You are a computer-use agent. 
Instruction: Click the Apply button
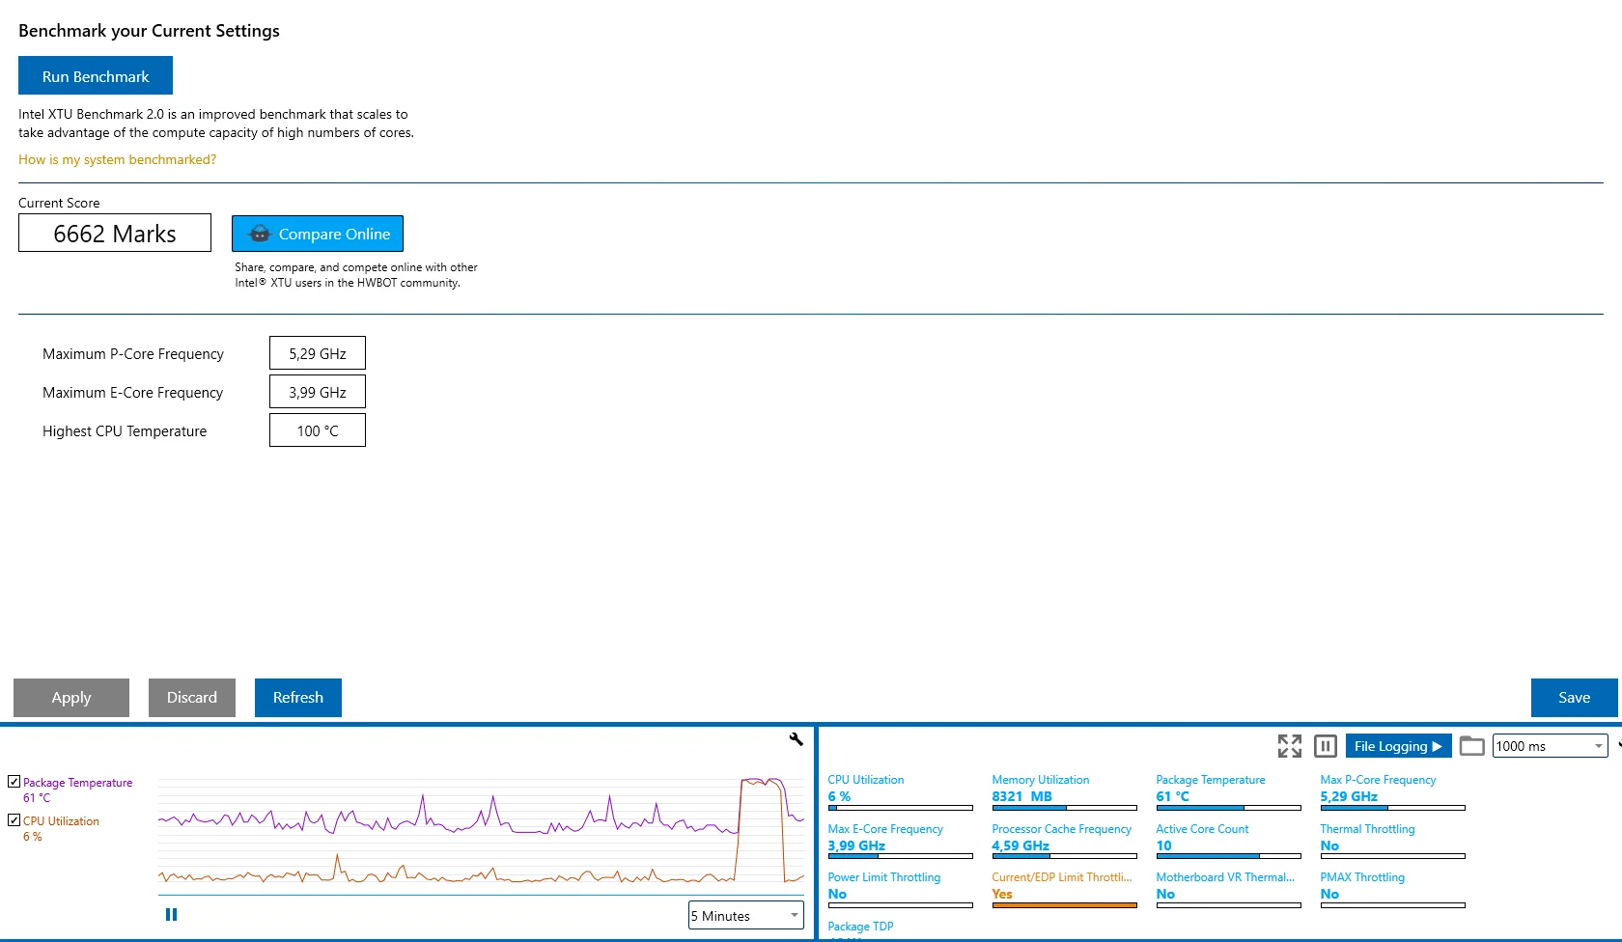[71, 698]
